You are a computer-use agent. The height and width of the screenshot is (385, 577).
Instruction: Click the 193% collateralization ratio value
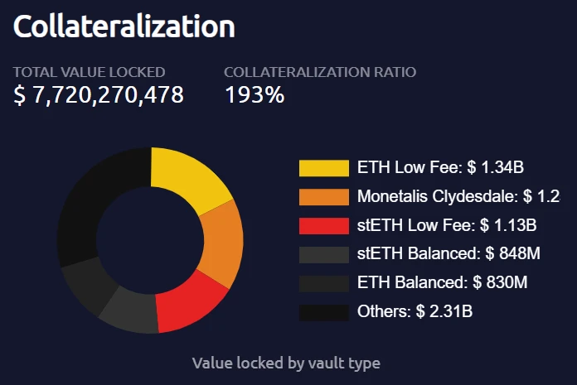(x=255, y=96)
